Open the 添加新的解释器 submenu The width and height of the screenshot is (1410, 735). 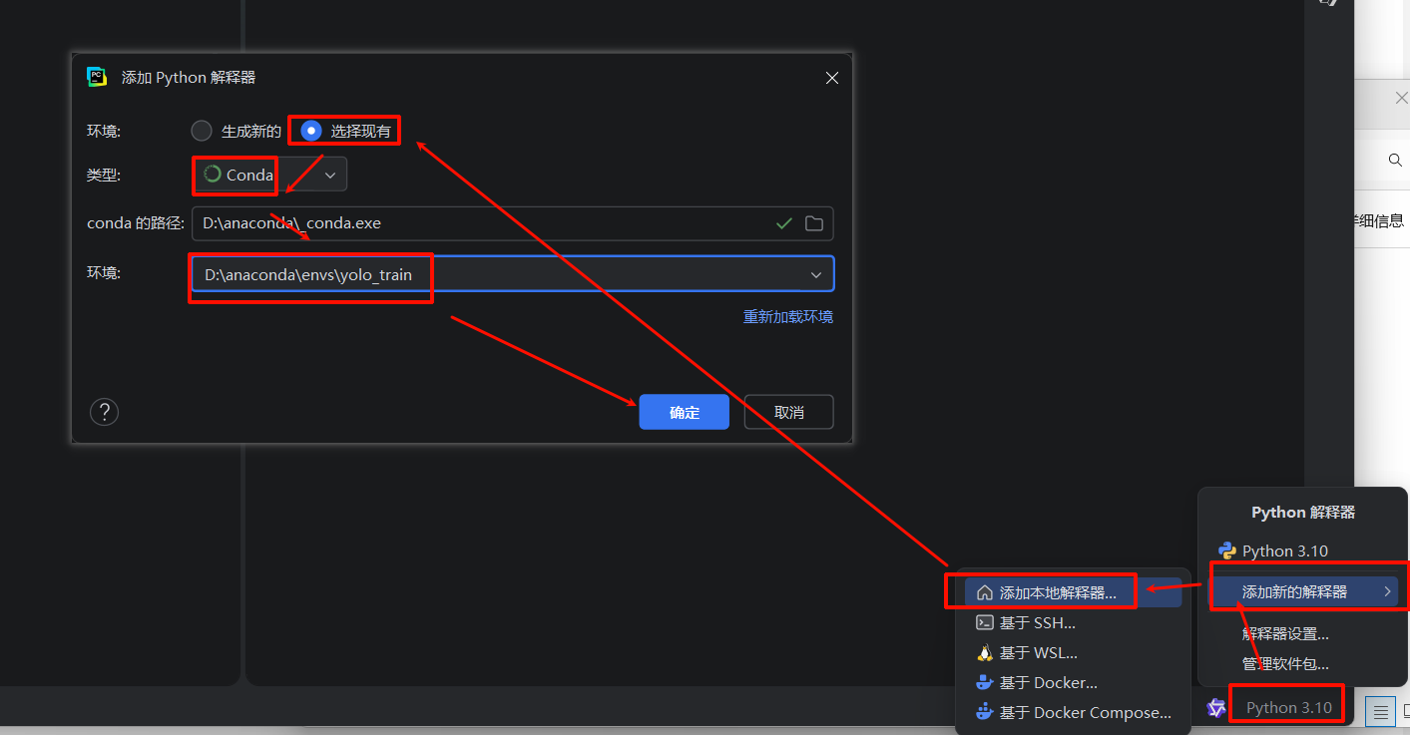pyautogui.click(x=1302, y=591)
